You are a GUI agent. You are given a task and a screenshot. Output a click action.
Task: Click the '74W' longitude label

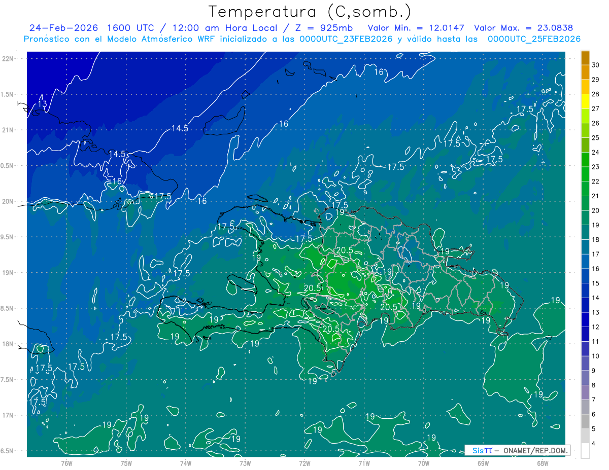[x=186, y=463]
